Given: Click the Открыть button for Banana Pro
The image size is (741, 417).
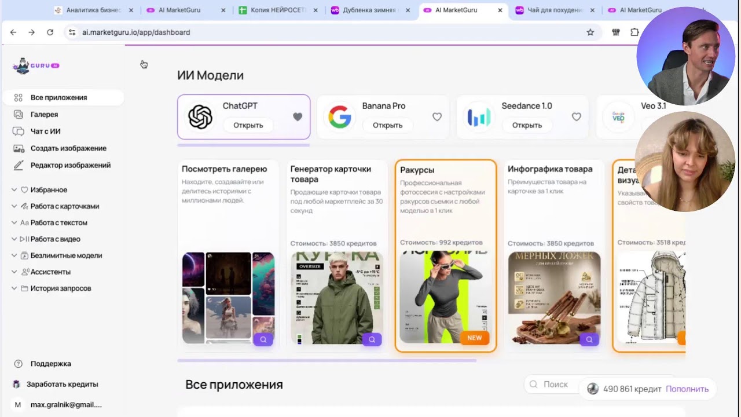Looking at the screenshot, I should point(387,125).
